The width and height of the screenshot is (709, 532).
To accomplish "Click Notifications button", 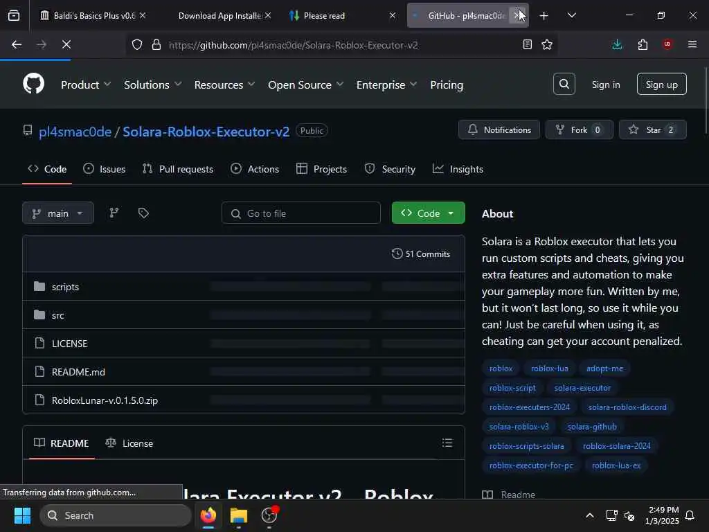I will [499, 130].
